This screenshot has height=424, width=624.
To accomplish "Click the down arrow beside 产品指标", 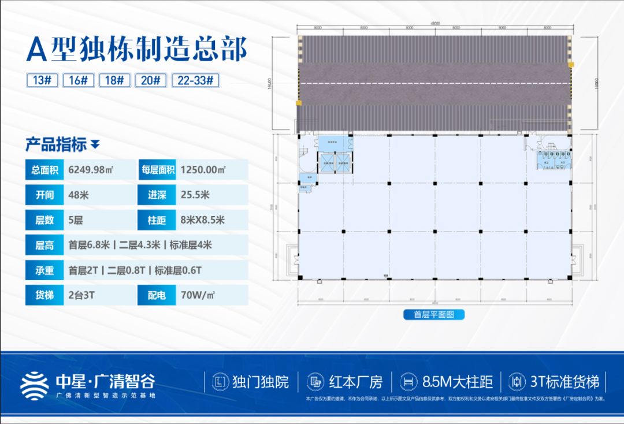I will tap(95, 144).
